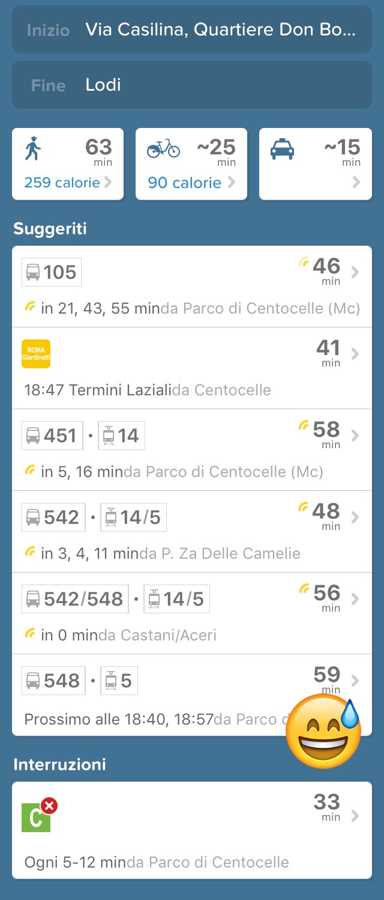Select the bus 105 badge

tap(52, 272)
